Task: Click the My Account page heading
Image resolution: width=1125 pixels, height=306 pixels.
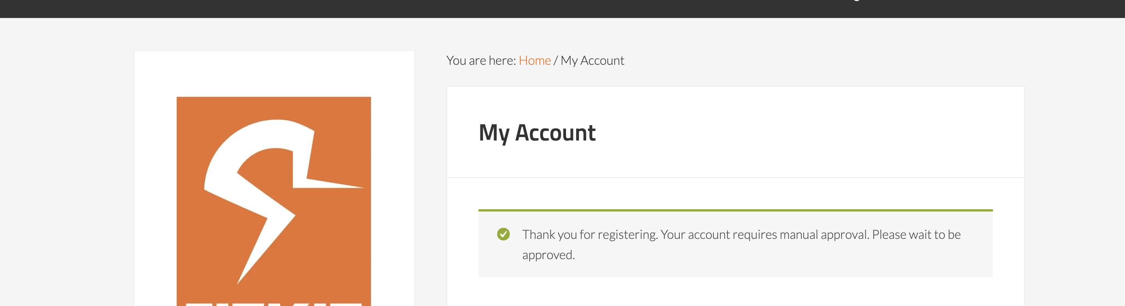Action: pyautogui.click(x=537, y=133)
